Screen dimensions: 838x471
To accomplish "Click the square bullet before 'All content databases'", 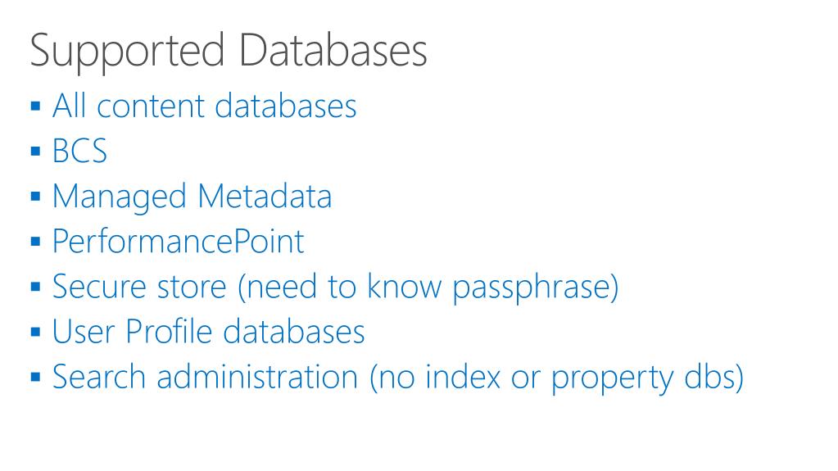I will click(x=36, y=106).
